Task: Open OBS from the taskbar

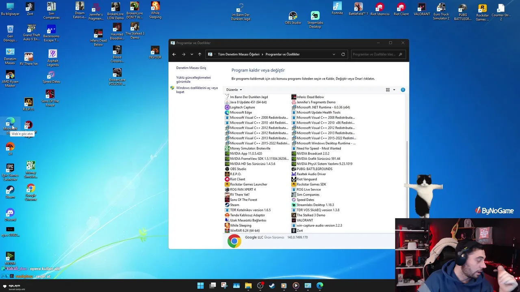Action: click(x=260, y=286)
